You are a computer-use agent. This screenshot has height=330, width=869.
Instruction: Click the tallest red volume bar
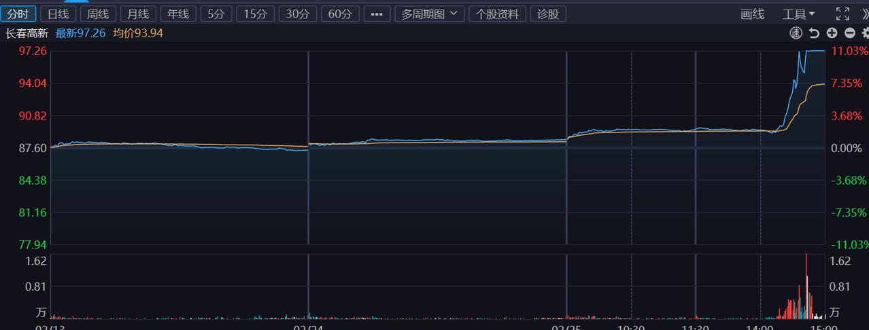click(806, 286)
